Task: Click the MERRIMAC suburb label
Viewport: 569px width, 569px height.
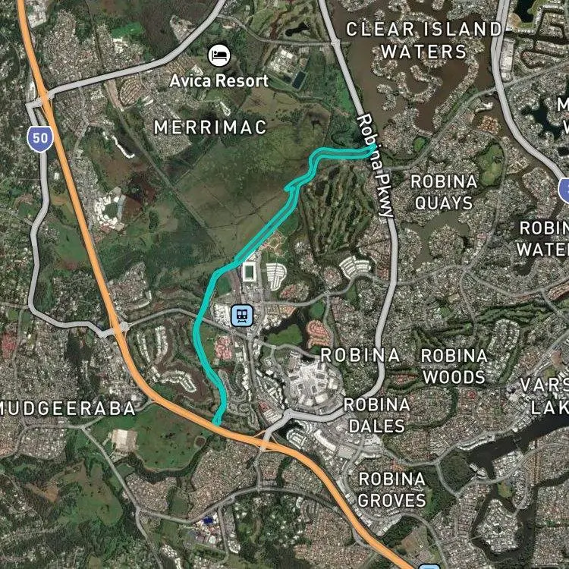Action: pyautogui.click(x=210, y=127)
